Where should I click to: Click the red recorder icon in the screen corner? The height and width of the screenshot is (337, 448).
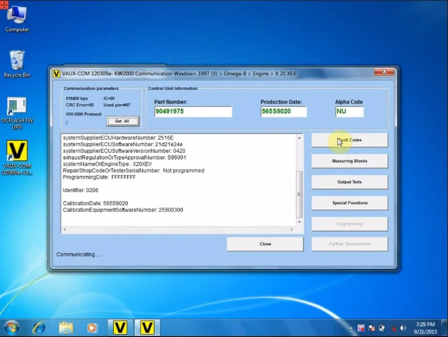tap(4, 4)
